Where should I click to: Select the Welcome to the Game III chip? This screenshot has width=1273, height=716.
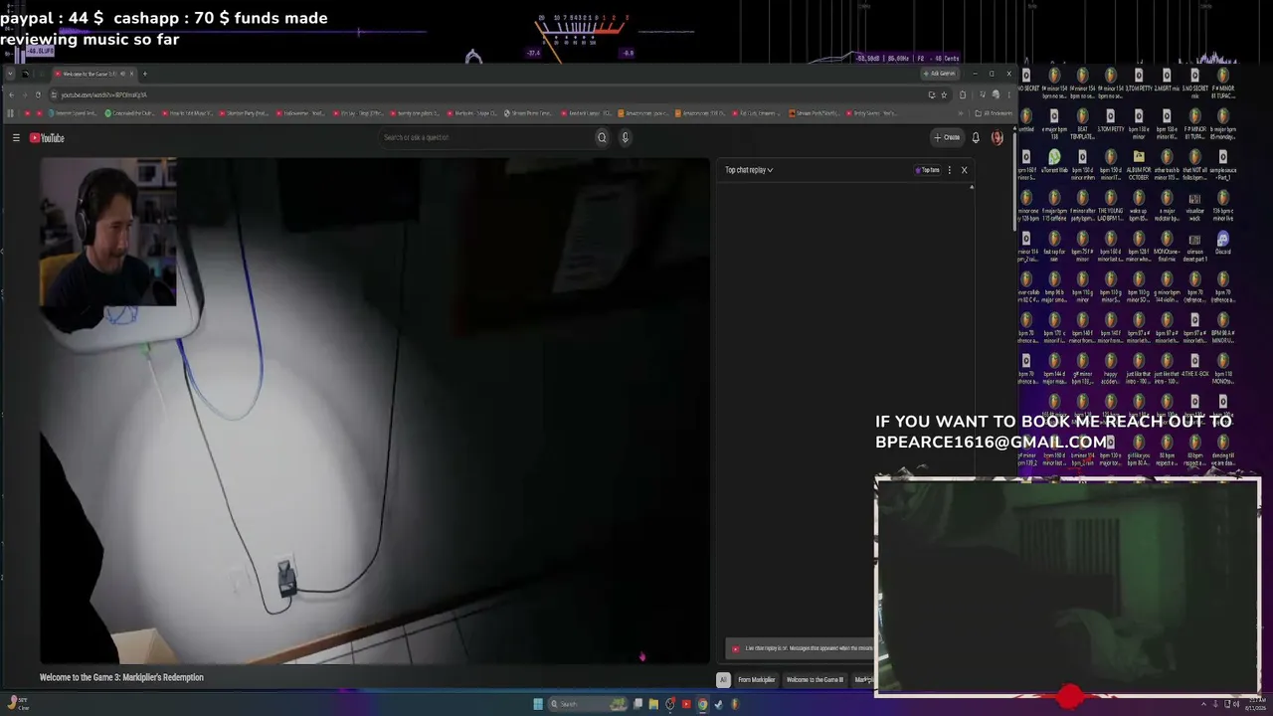coord(815,680)
